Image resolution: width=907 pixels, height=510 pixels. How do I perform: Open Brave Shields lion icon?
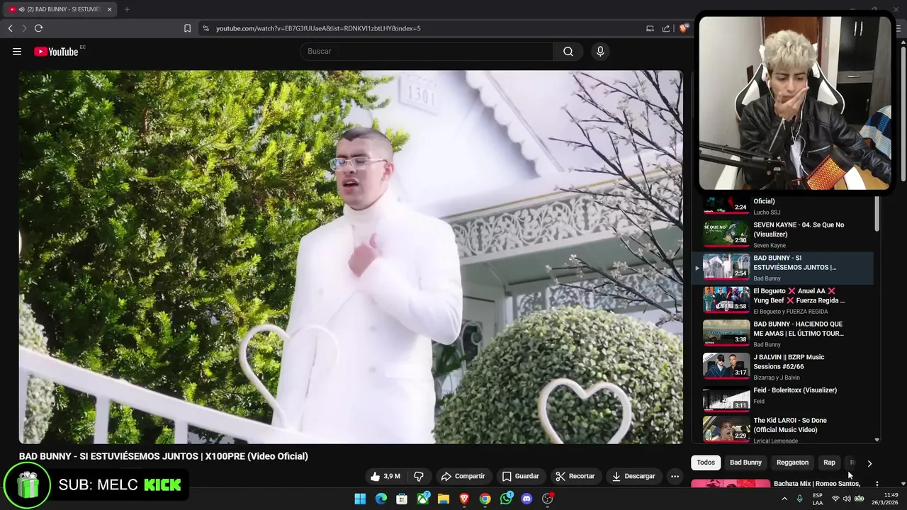point(683,28)
